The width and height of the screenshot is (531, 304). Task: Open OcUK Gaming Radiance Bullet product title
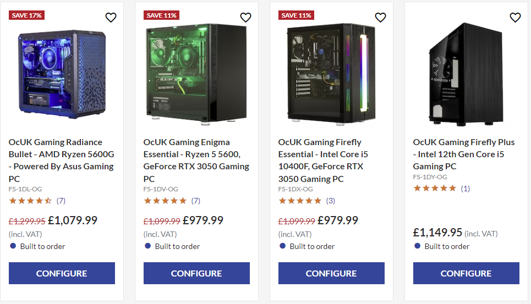[x=61, y=160]
